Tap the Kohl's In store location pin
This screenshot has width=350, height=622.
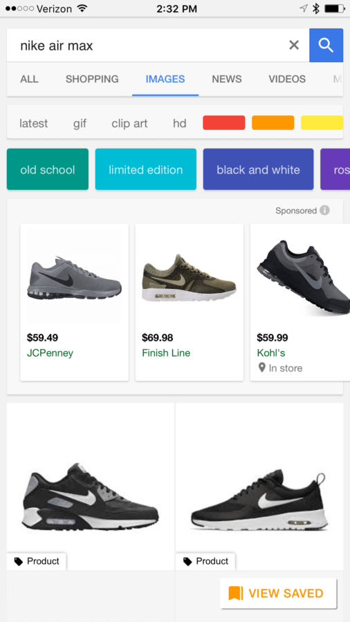261,368
